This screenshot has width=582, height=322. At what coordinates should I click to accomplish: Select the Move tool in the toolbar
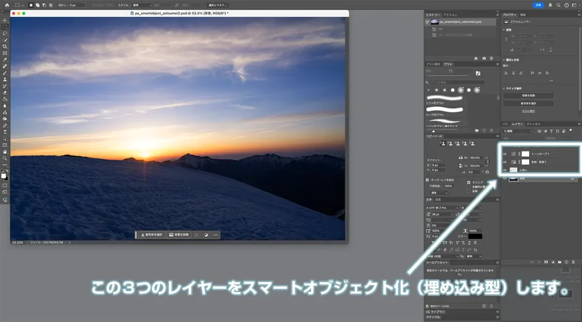coord(5,20)
